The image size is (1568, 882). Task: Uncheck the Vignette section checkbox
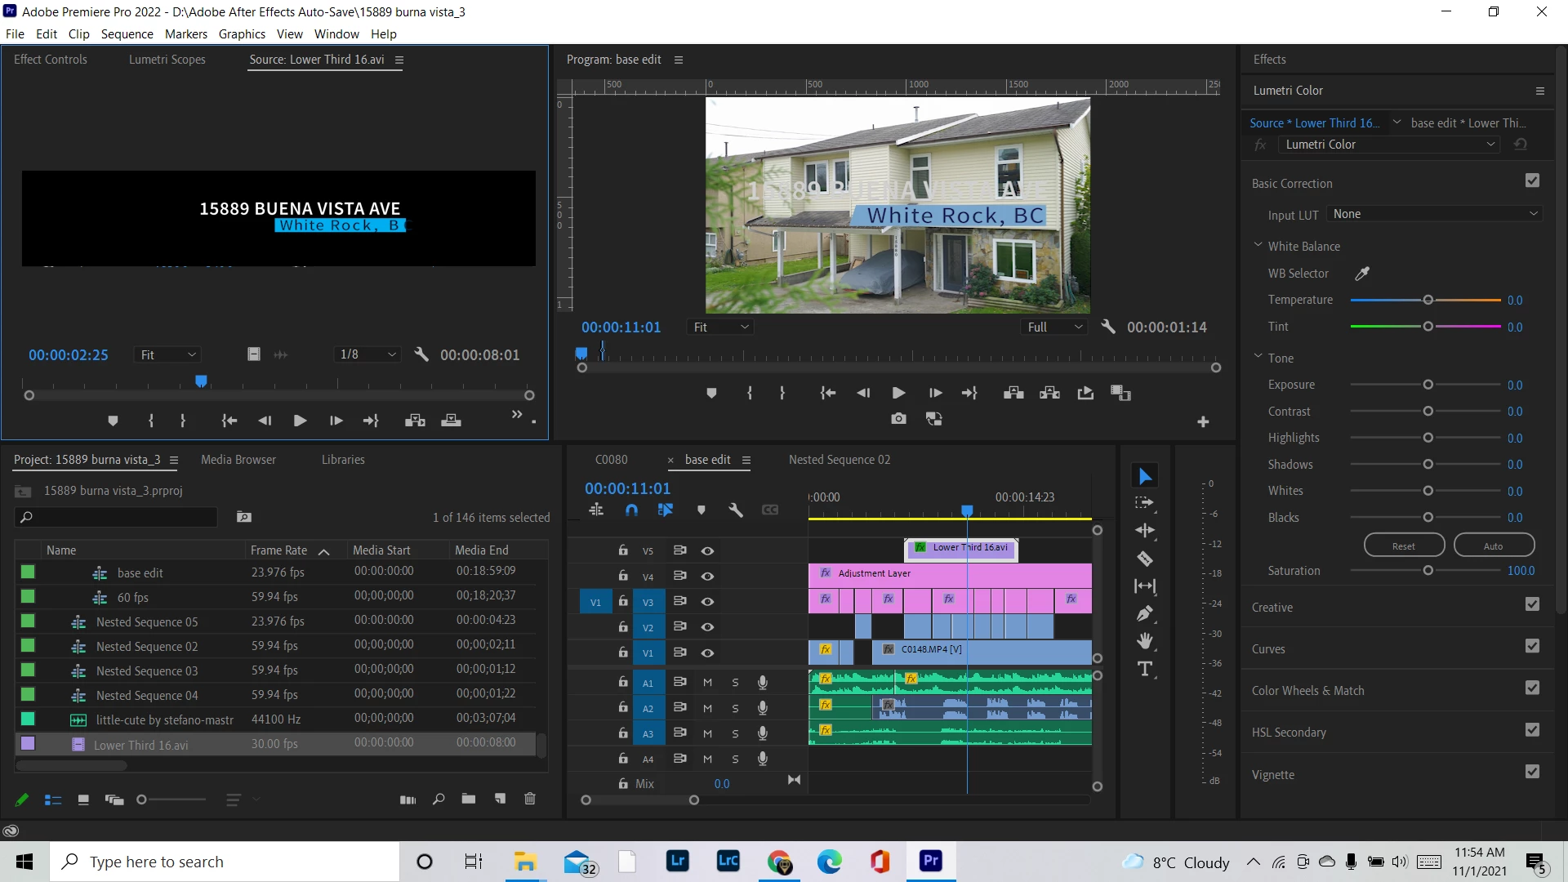[1532, 772]
